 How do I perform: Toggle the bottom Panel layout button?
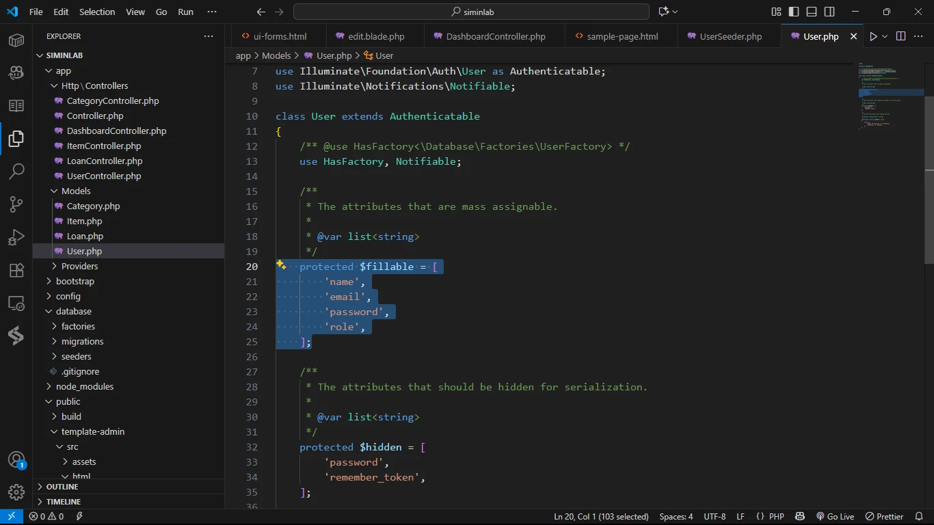click(x=812, y=12)
